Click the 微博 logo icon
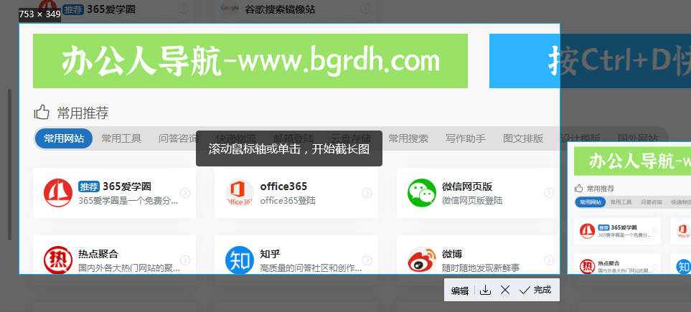 pos(422,260)
